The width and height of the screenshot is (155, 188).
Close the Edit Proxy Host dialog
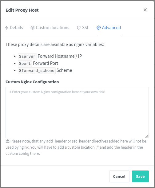[145, 10]
